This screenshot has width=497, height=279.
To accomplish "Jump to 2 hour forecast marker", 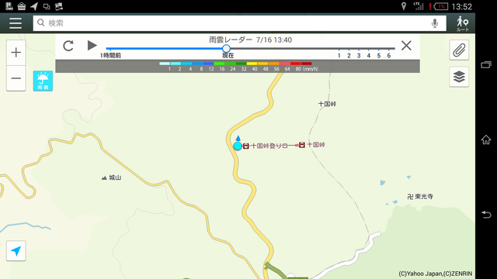I will coord(349,55).
